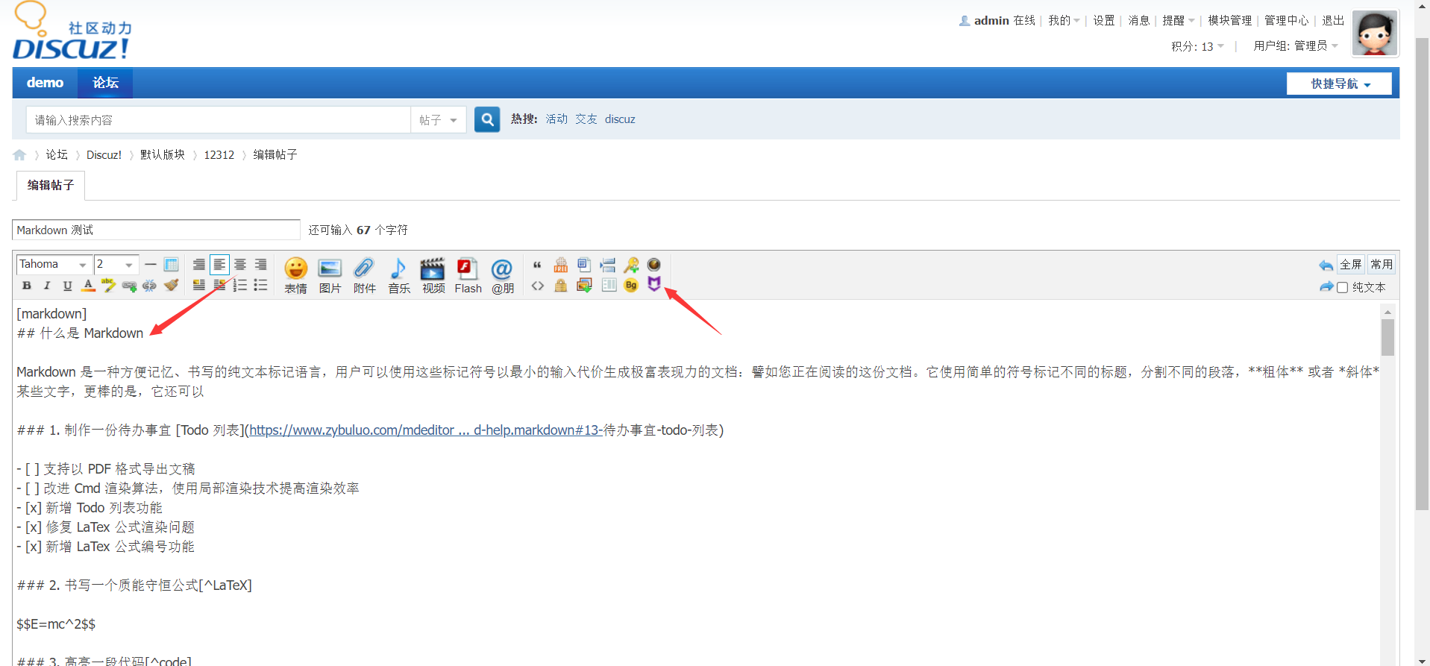Insert music via 音乐

[399, 276]
